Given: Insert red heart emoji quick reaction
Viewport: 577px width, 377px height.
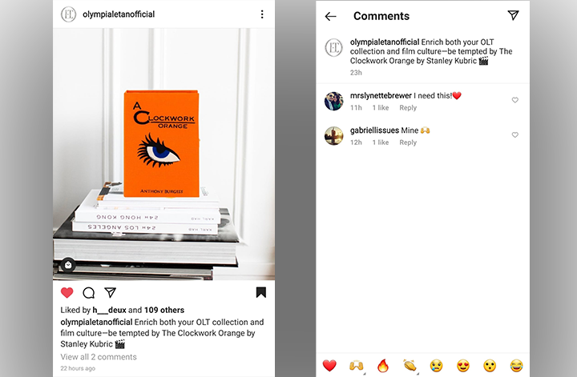Looking at the screenshot, I should tap(329, 366).
